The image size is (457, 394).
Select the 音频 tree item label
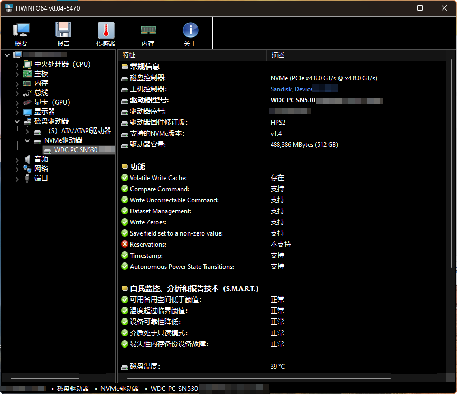point(41,159)
